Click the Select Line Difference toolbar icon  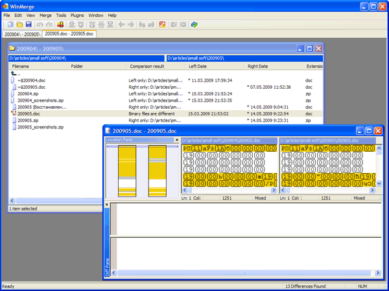pyautogui.click(x=60, y=25)
